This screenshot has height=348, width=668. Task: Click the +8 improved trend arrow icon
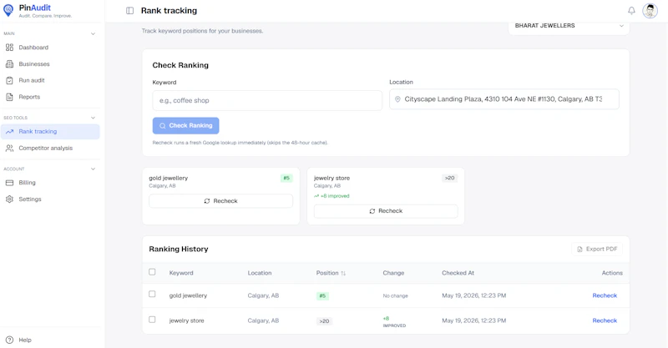click(316, 196)
